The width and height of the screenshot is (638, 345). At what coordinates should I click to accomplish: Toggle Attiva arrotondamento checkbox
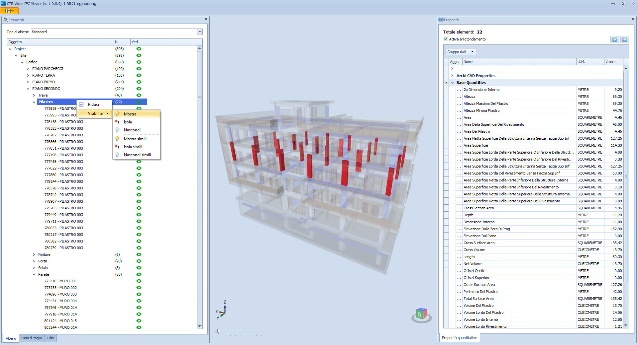click(446, 39)
